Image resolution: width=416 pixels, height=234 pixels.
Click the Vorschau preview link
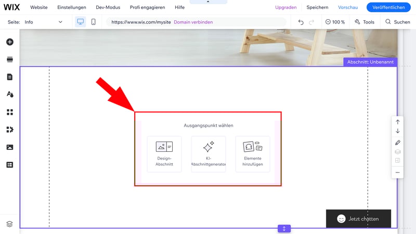(348, 7)
